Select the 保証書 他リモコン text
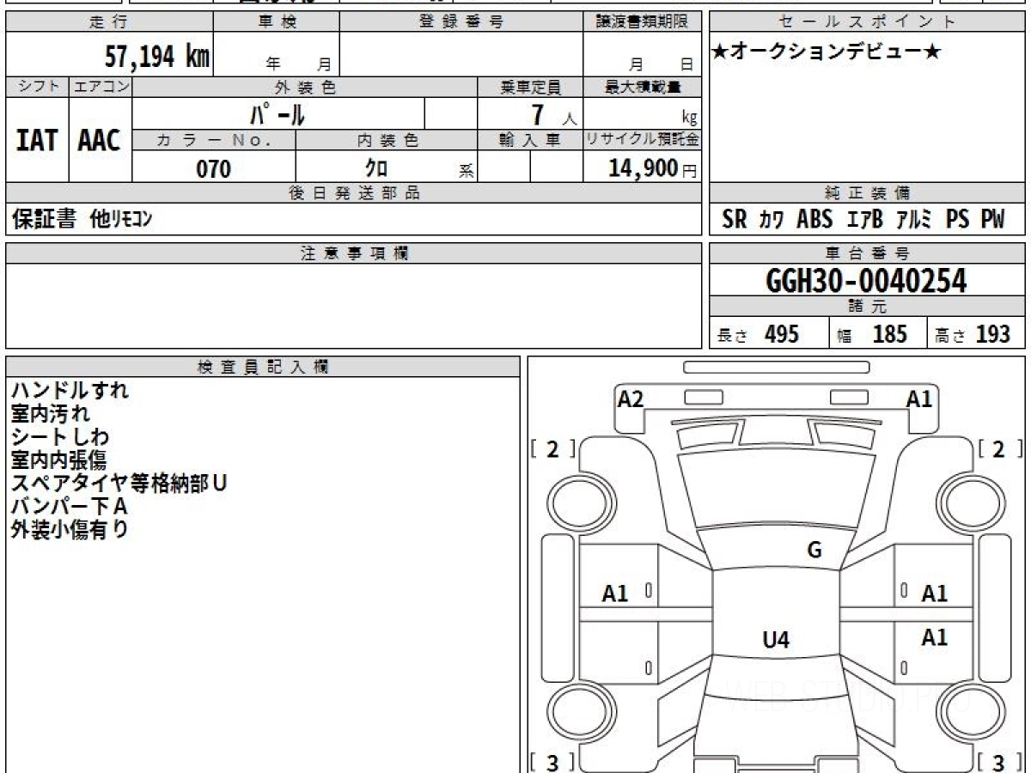The height and width of the screenshot is (773, 1031). pyautogui.click(x=82, y=220)
